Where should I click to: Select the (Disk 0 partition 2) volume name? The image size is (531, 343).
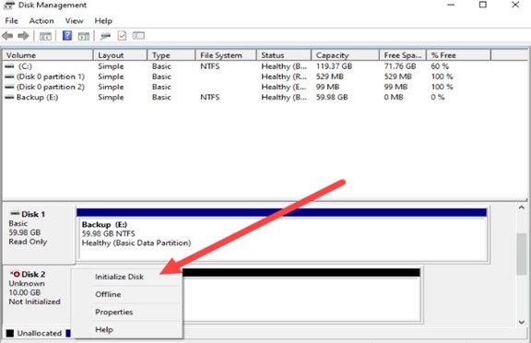(51, 87)
